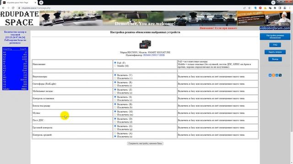Viewport: 293px width, 164px height.
Task: Click the site lock icon in address bar
Action: point(19,8)
